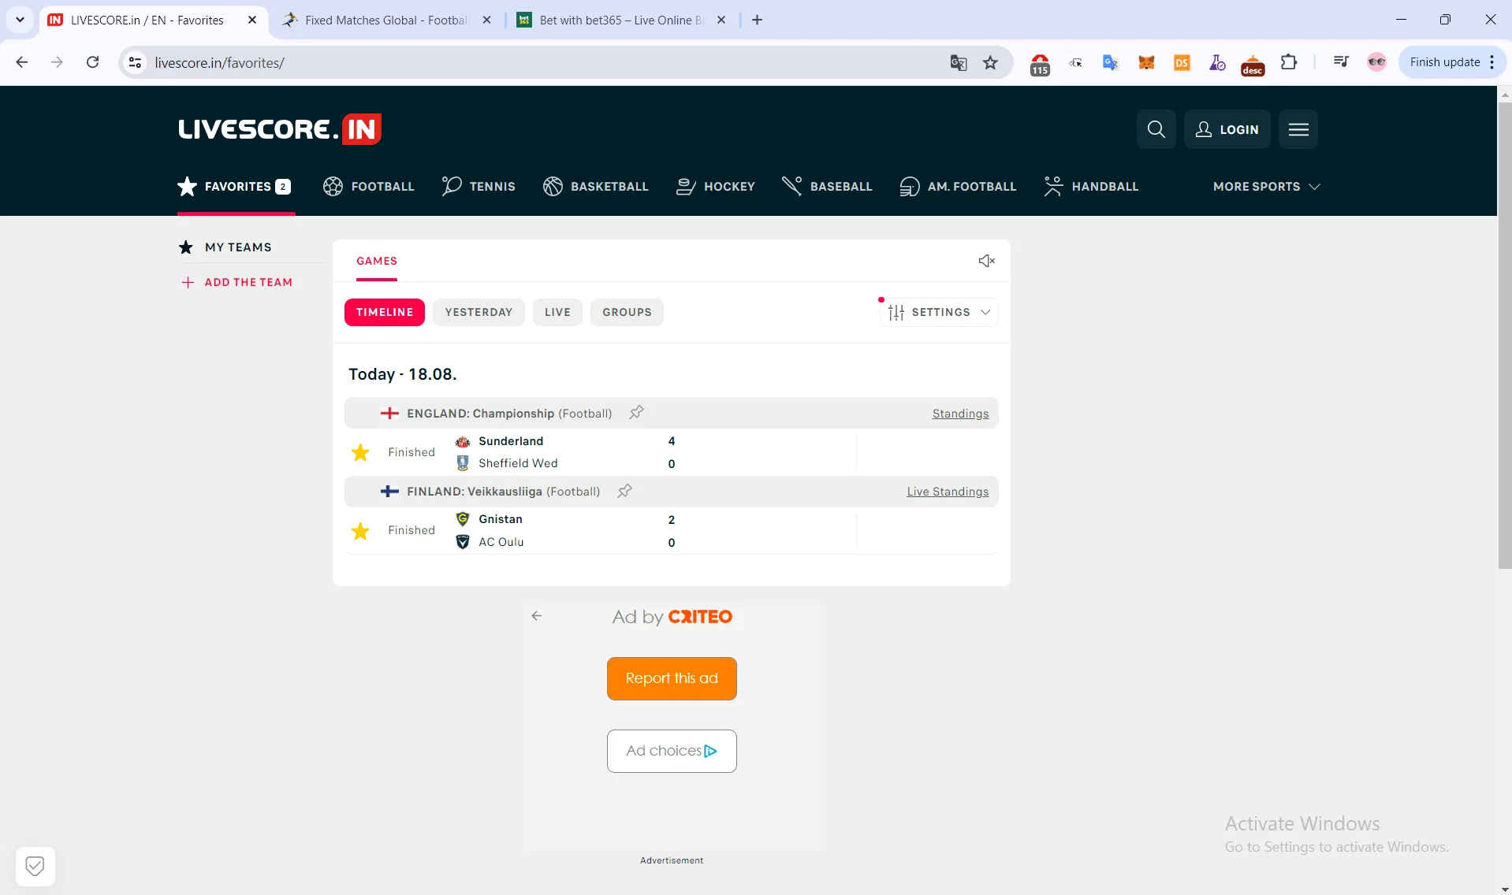Click the translate page icon
The image size is (1512, 895).
[x=959, y=62]
